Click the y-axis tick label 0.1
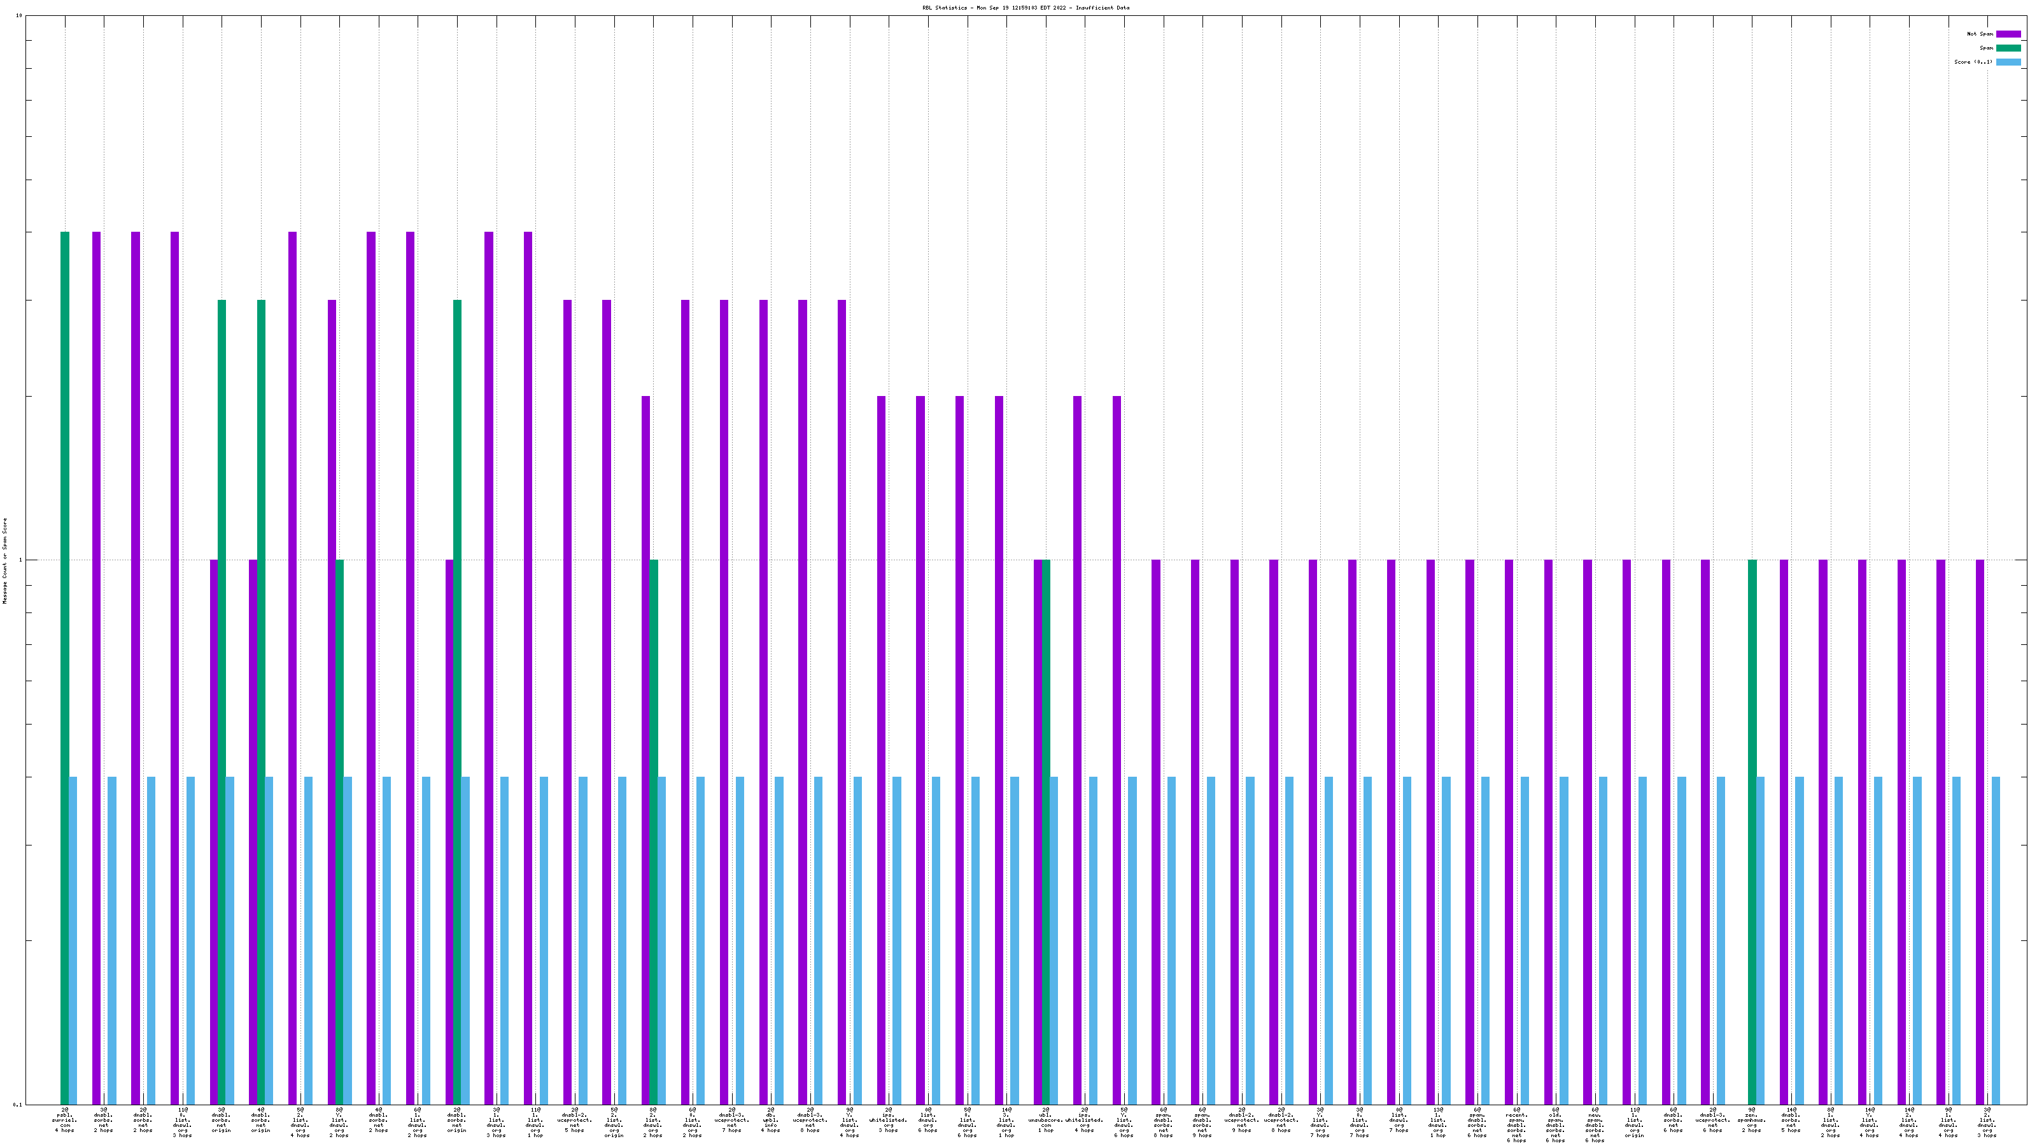The height and width of the screenshot is (1146, 2037). pos(17,1104)
